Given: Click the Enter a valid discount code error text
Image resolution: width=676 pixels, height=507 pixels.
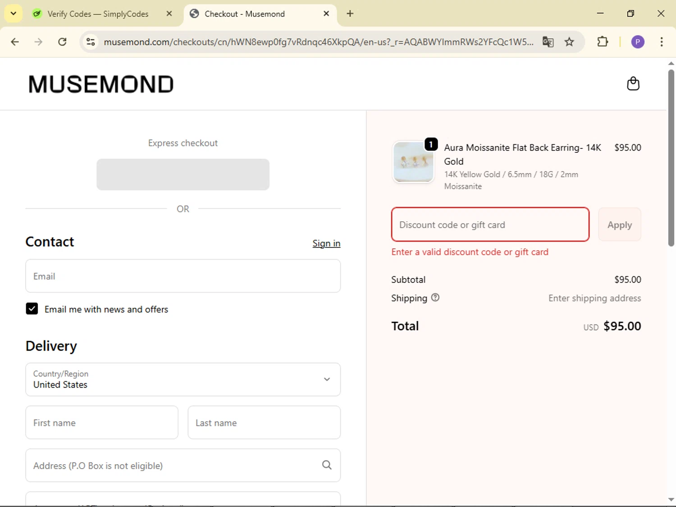Looking at the screenshot, I should [x=470, y=252].
